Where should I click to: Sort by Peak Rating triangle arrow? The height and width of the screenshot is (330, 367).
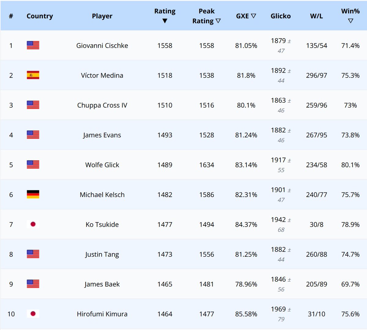click(218, 21)
